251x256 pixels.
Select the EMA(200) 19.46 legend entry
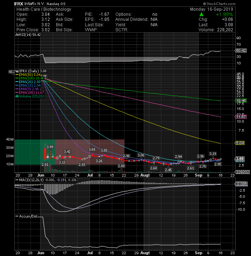[29, 78]
